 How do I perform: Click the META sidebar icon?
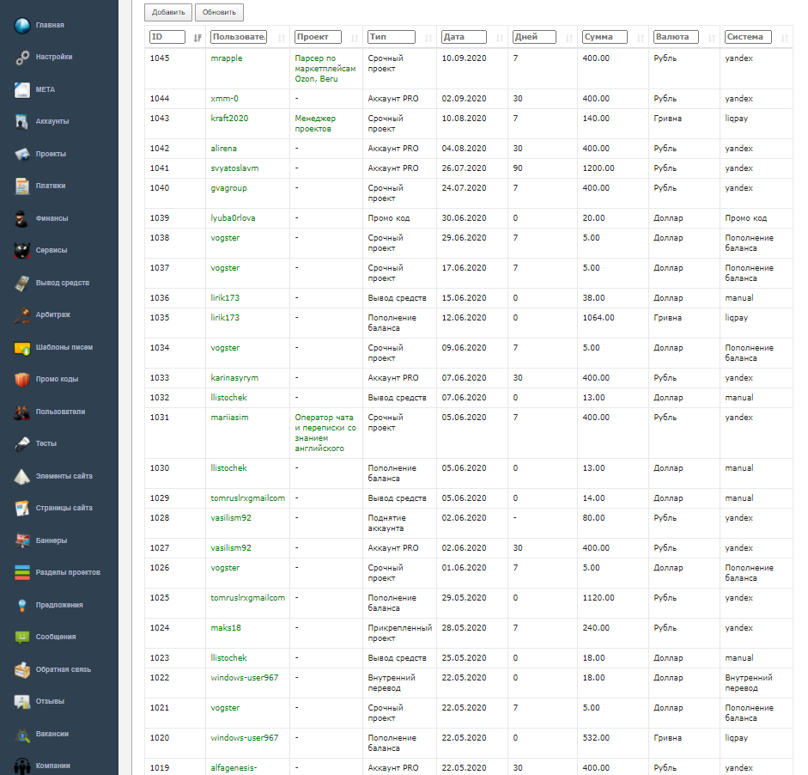click(22, 89)
